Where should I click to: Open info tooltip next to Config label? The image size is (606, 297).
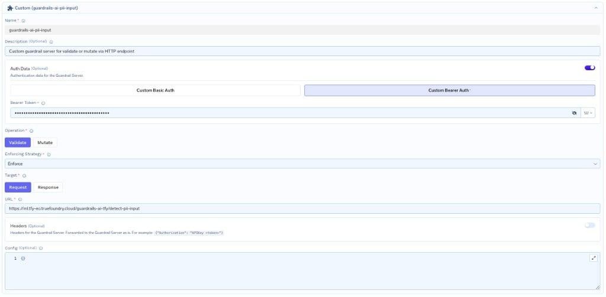[41, 248]
